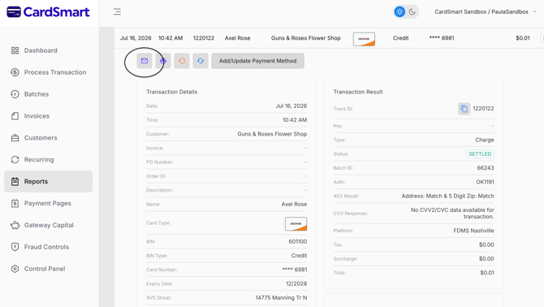Screen dimensions: 544x307
Task: Switch to dark mode with the moon icon
Action: pos(412,12)
